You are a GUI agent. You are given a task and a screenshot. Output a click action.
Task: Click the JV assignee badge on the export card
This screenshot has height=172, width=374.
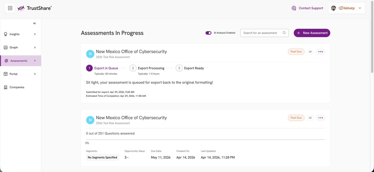310,52
